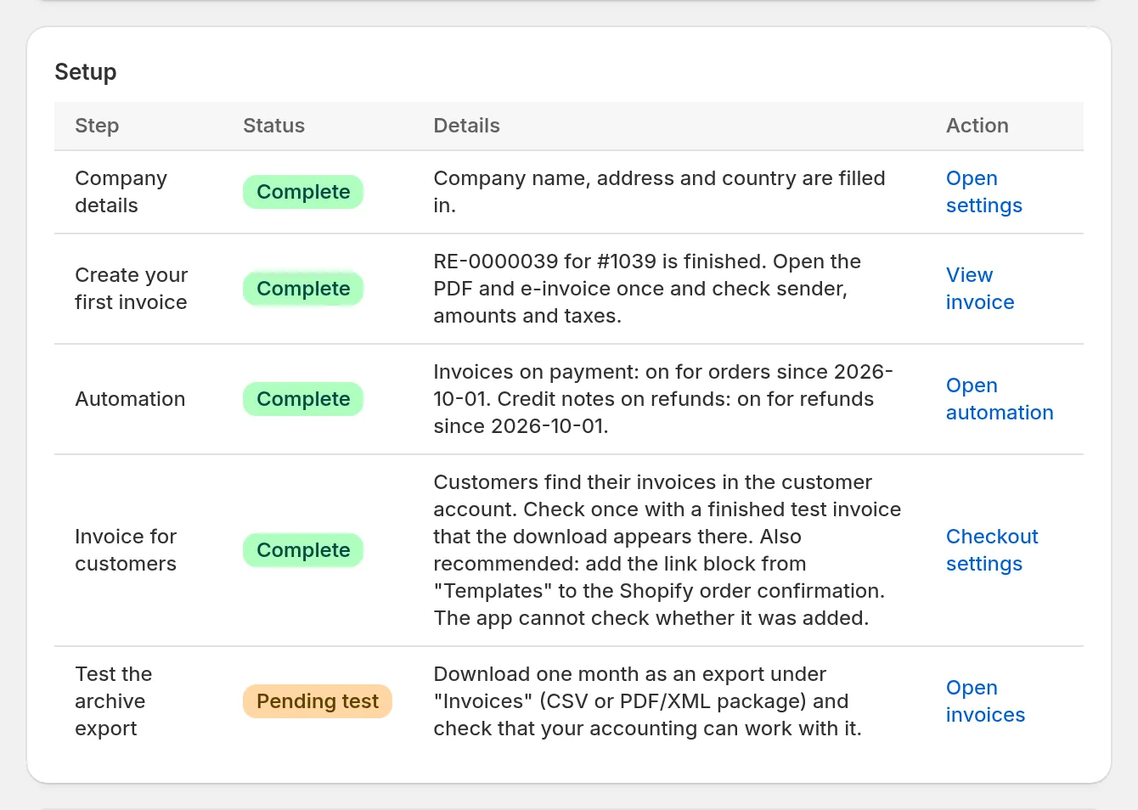Click details text 'Company name, address and country'
1138x810 pixels.
coord(659,192)
